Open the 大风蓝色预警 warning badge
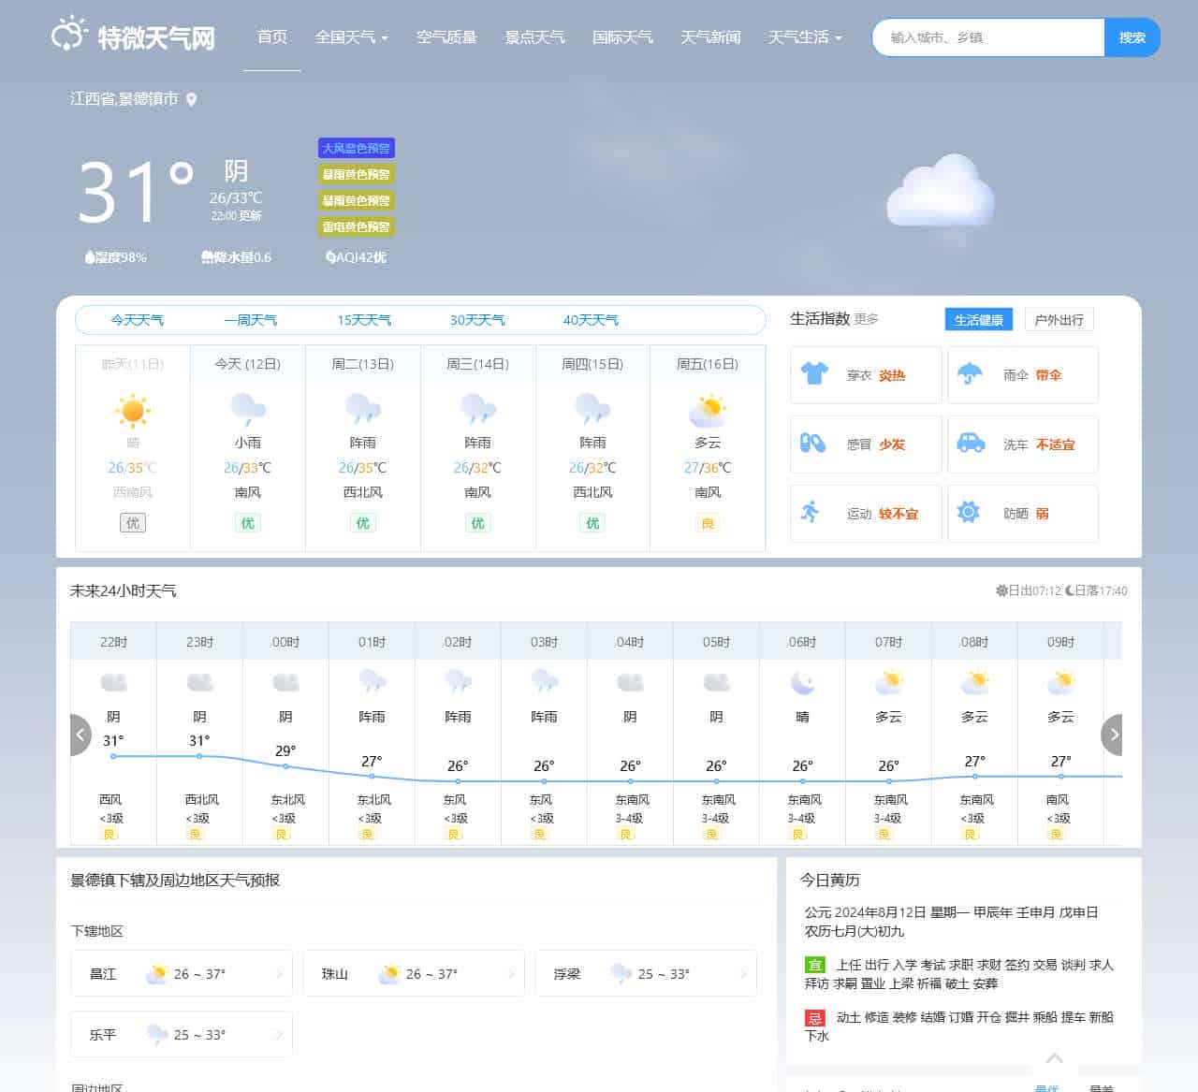This screenshot has height=1092, width=1198. click(x=356, y=148)
